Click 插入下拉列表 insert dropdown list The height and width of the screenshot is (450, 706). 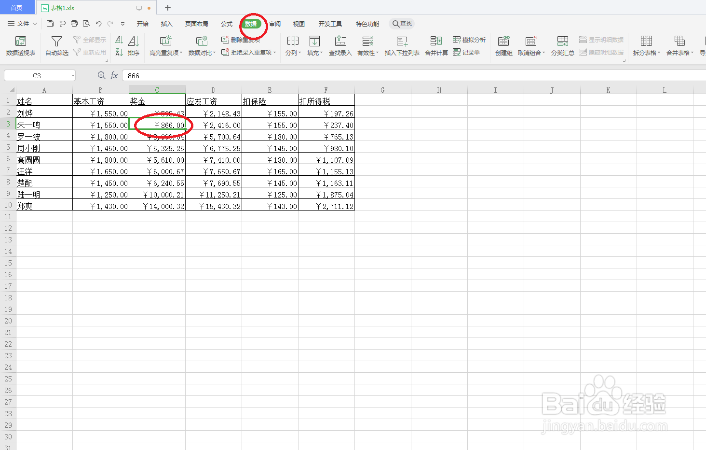402,46
